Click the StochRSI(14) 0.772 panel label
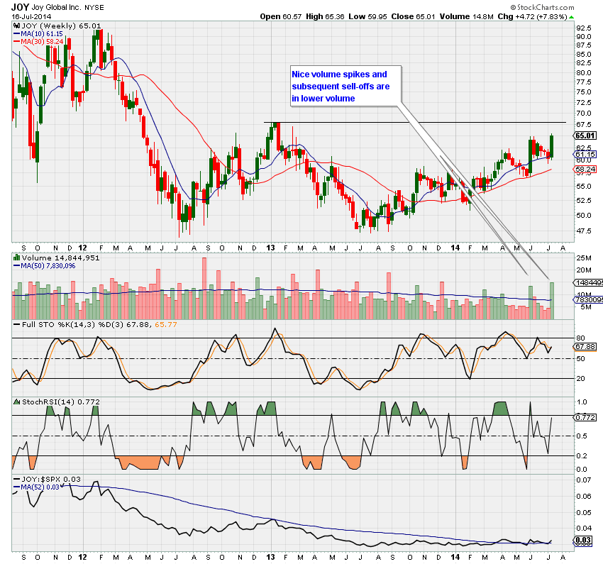The image size is (603, 564). point(61,402)
